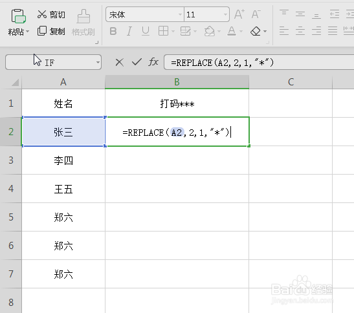
Task: Align text right
Action: click(x=316, y=30)
